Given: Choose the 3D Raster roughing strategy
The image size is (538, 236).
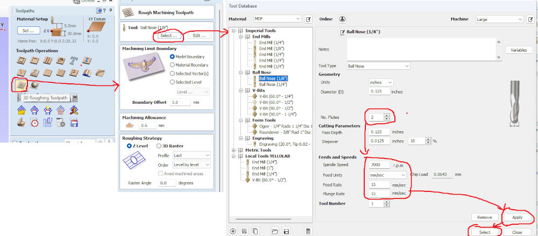Looking at the screenshot, I should (x=159, y=146).
